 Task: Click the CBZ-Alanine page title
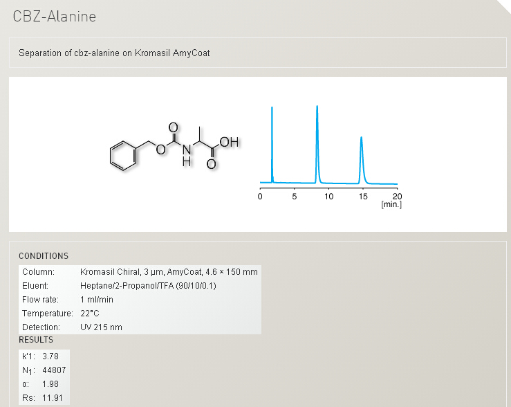coord(55,17)
